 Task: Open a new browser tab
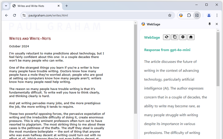pyautogui.click(x=67, y=6)
